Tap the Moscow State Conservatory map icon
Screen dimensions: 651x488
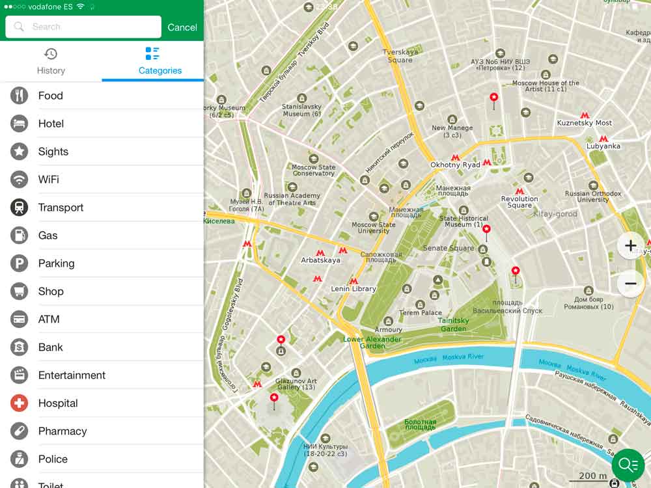[x=314, y=159]
